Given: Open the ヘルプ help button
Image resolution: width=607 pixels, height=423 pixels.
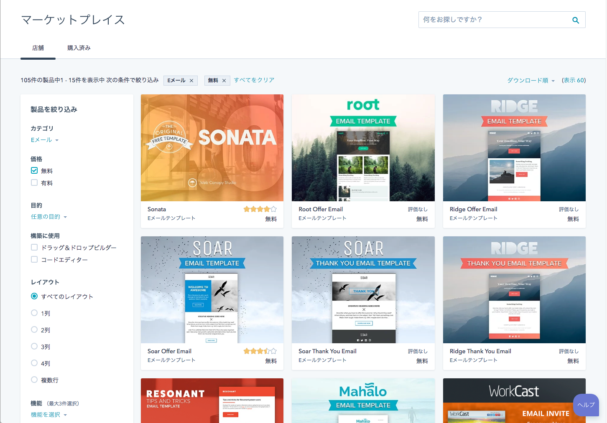Looking at the screenshot, I should (x=586, y=405).
